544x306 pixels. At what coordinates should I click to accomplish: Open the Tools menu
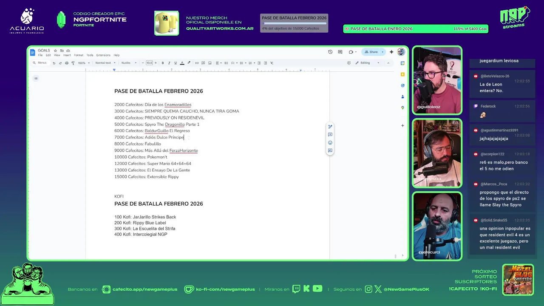pyautogui.click(x=90, y=55)
